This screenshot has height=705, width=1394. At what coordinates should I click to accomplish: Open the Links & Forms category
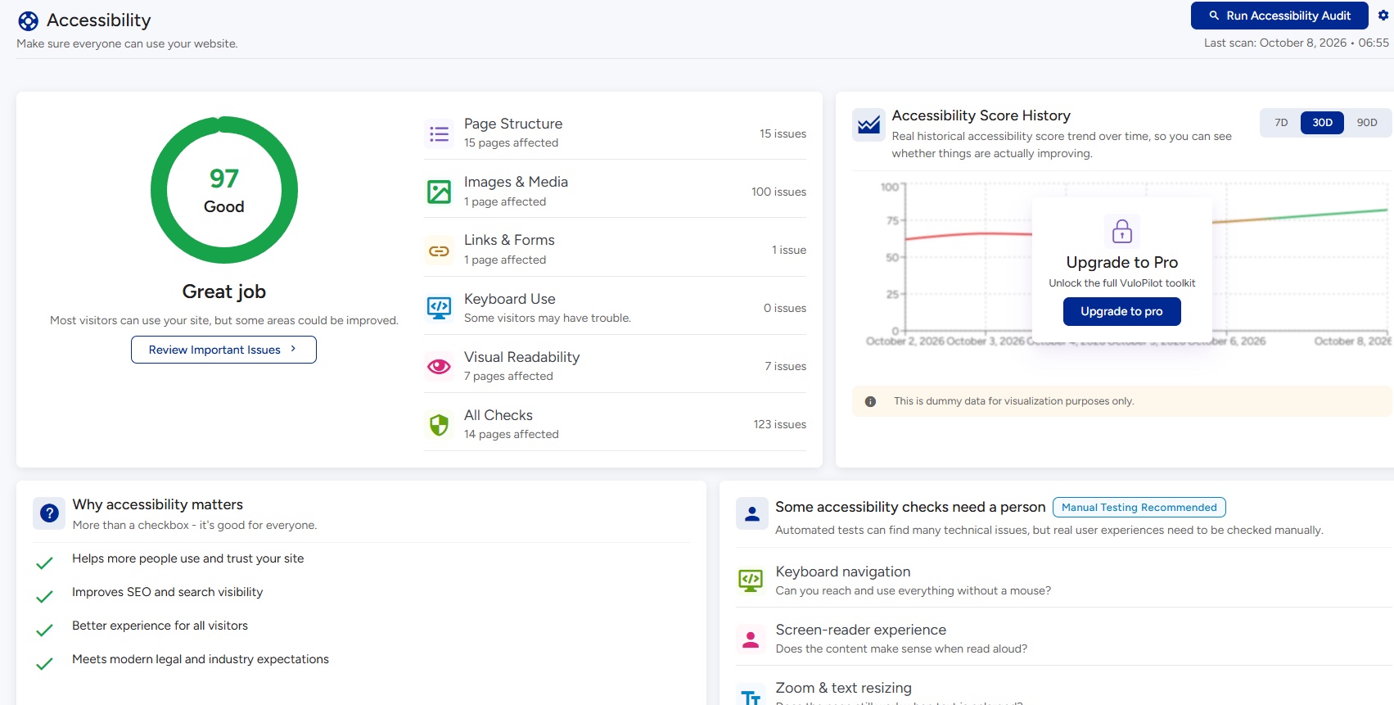click(615, 249)
